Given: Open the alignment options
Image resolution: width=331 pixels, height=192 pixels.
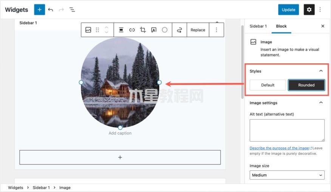Looking at the screenshot, I should pos(121,30).
